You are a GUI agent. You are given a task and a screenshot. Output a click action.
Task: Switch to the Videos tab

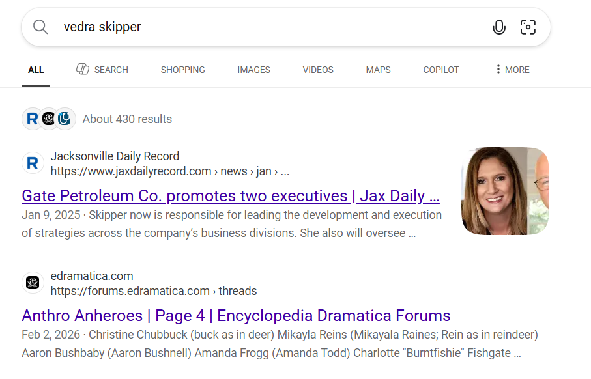click(318, 70)
